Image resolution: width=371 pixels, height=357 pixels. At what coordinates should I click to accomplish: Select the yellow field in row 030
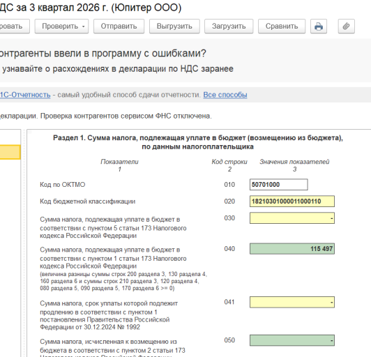pos(292,218)
